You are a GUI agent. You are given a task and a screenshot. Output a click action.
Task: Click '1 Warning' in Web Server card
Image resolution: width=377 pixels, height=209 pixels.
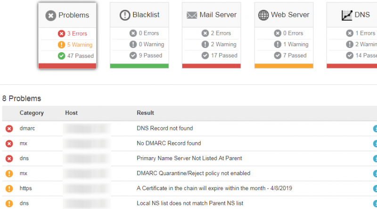coord(296,44)
